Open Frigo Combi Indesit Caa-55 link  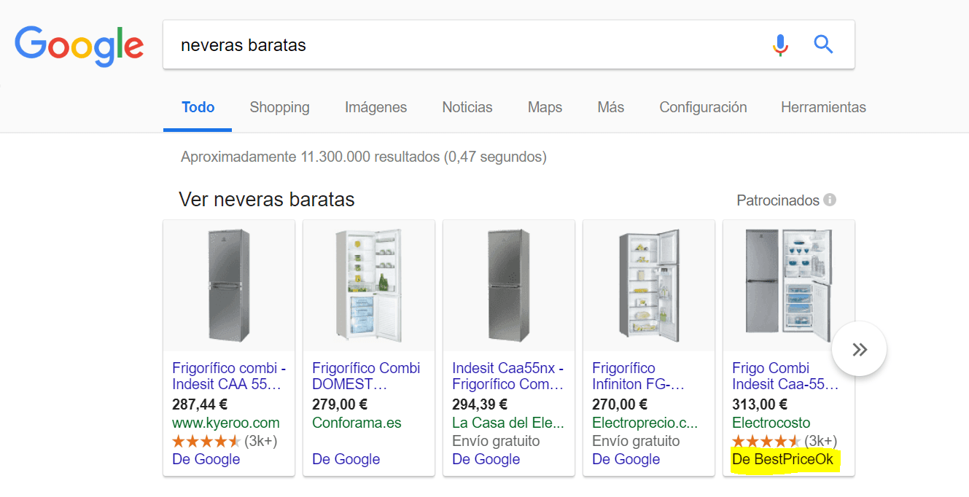(785, 376)
